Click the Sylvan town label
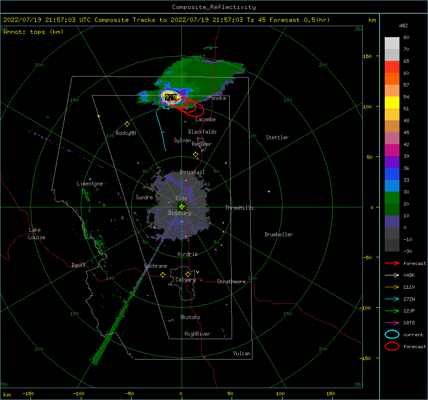 coord(182,140)
